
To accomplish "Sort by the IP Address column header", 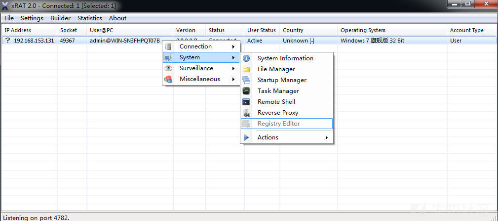I will pos(30,30).
